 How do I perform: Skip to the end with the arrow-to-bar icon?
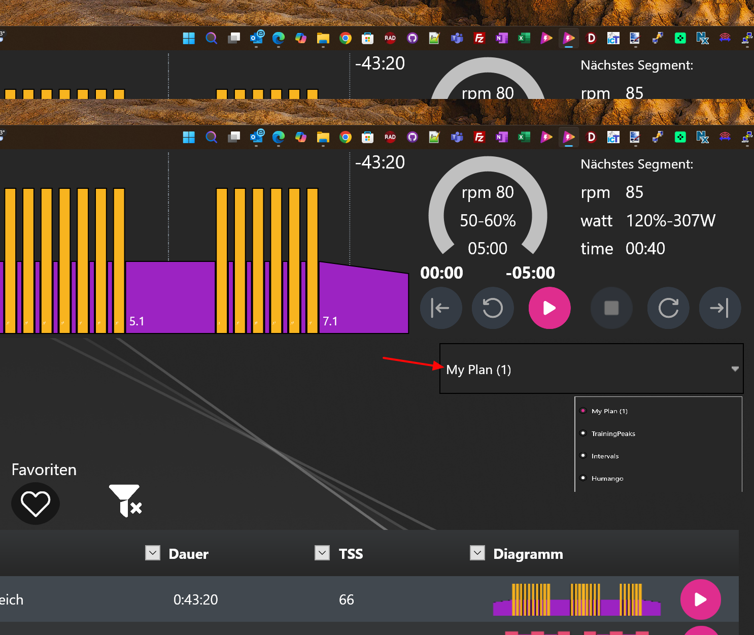pos(719,308)
